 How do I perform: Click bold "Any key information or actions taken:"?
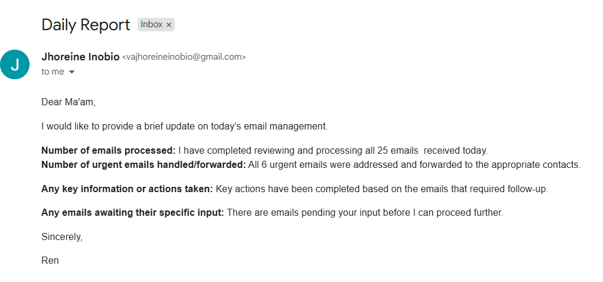pyautogui.click(x=127, y=189)
